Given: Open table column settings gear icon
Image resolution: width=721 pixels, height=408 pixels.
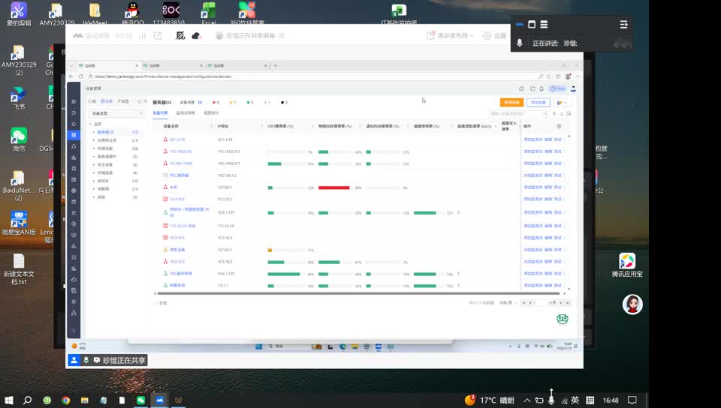Looking at the screenshot, I should point(558,126).
